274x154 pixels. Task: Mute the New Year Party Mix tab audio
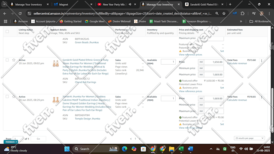click(x=130, y=4)
